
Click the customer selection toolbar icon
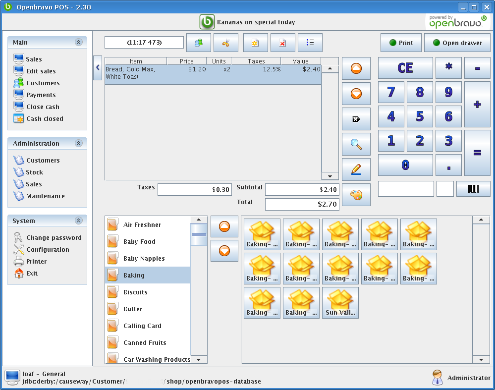[199, 43]
